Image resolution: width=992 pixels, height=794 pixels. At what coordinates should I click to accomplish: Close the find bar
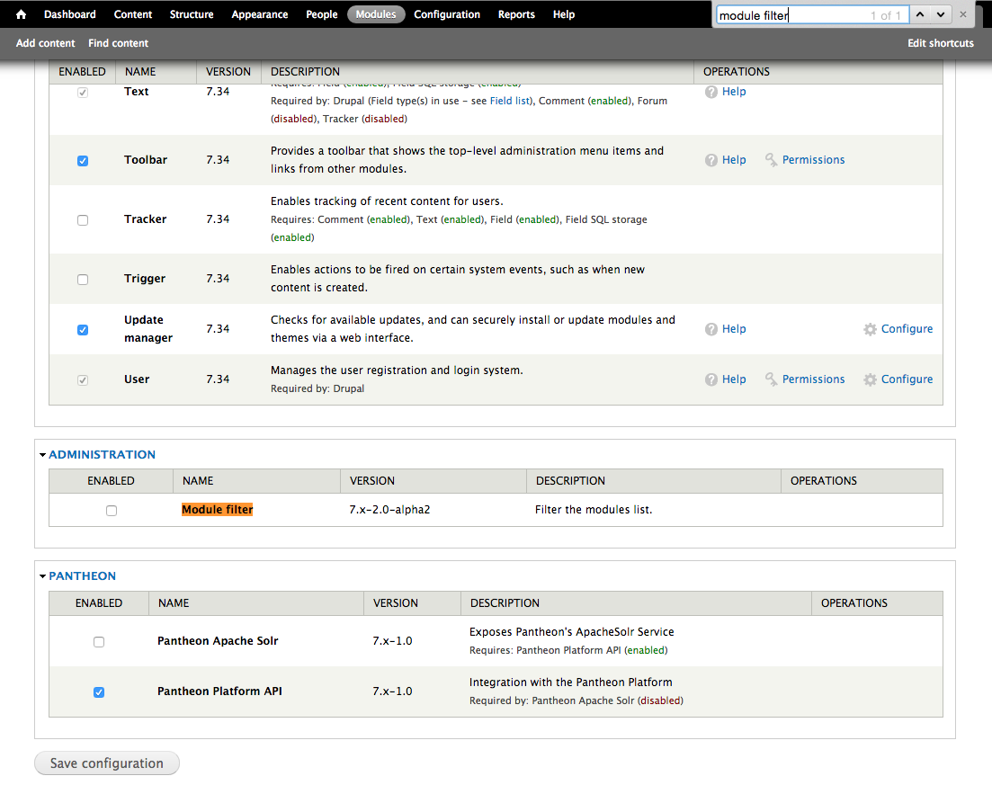[963, 14]
